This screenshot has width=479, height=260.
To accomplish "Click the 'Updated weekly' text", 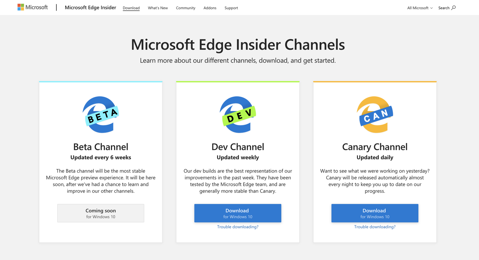I will [x=238, y=158].
